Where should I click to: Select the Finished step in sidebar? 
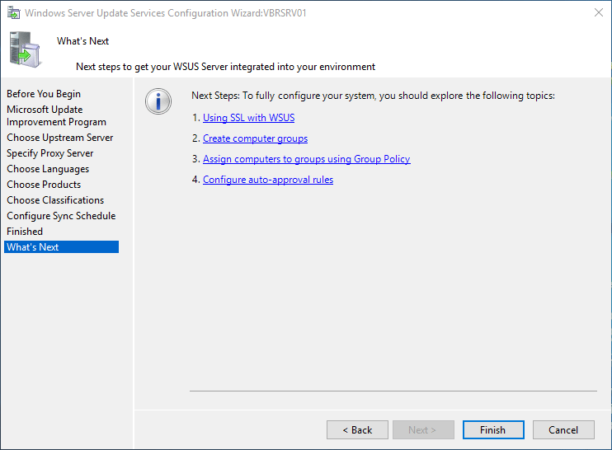pos(25,232)
